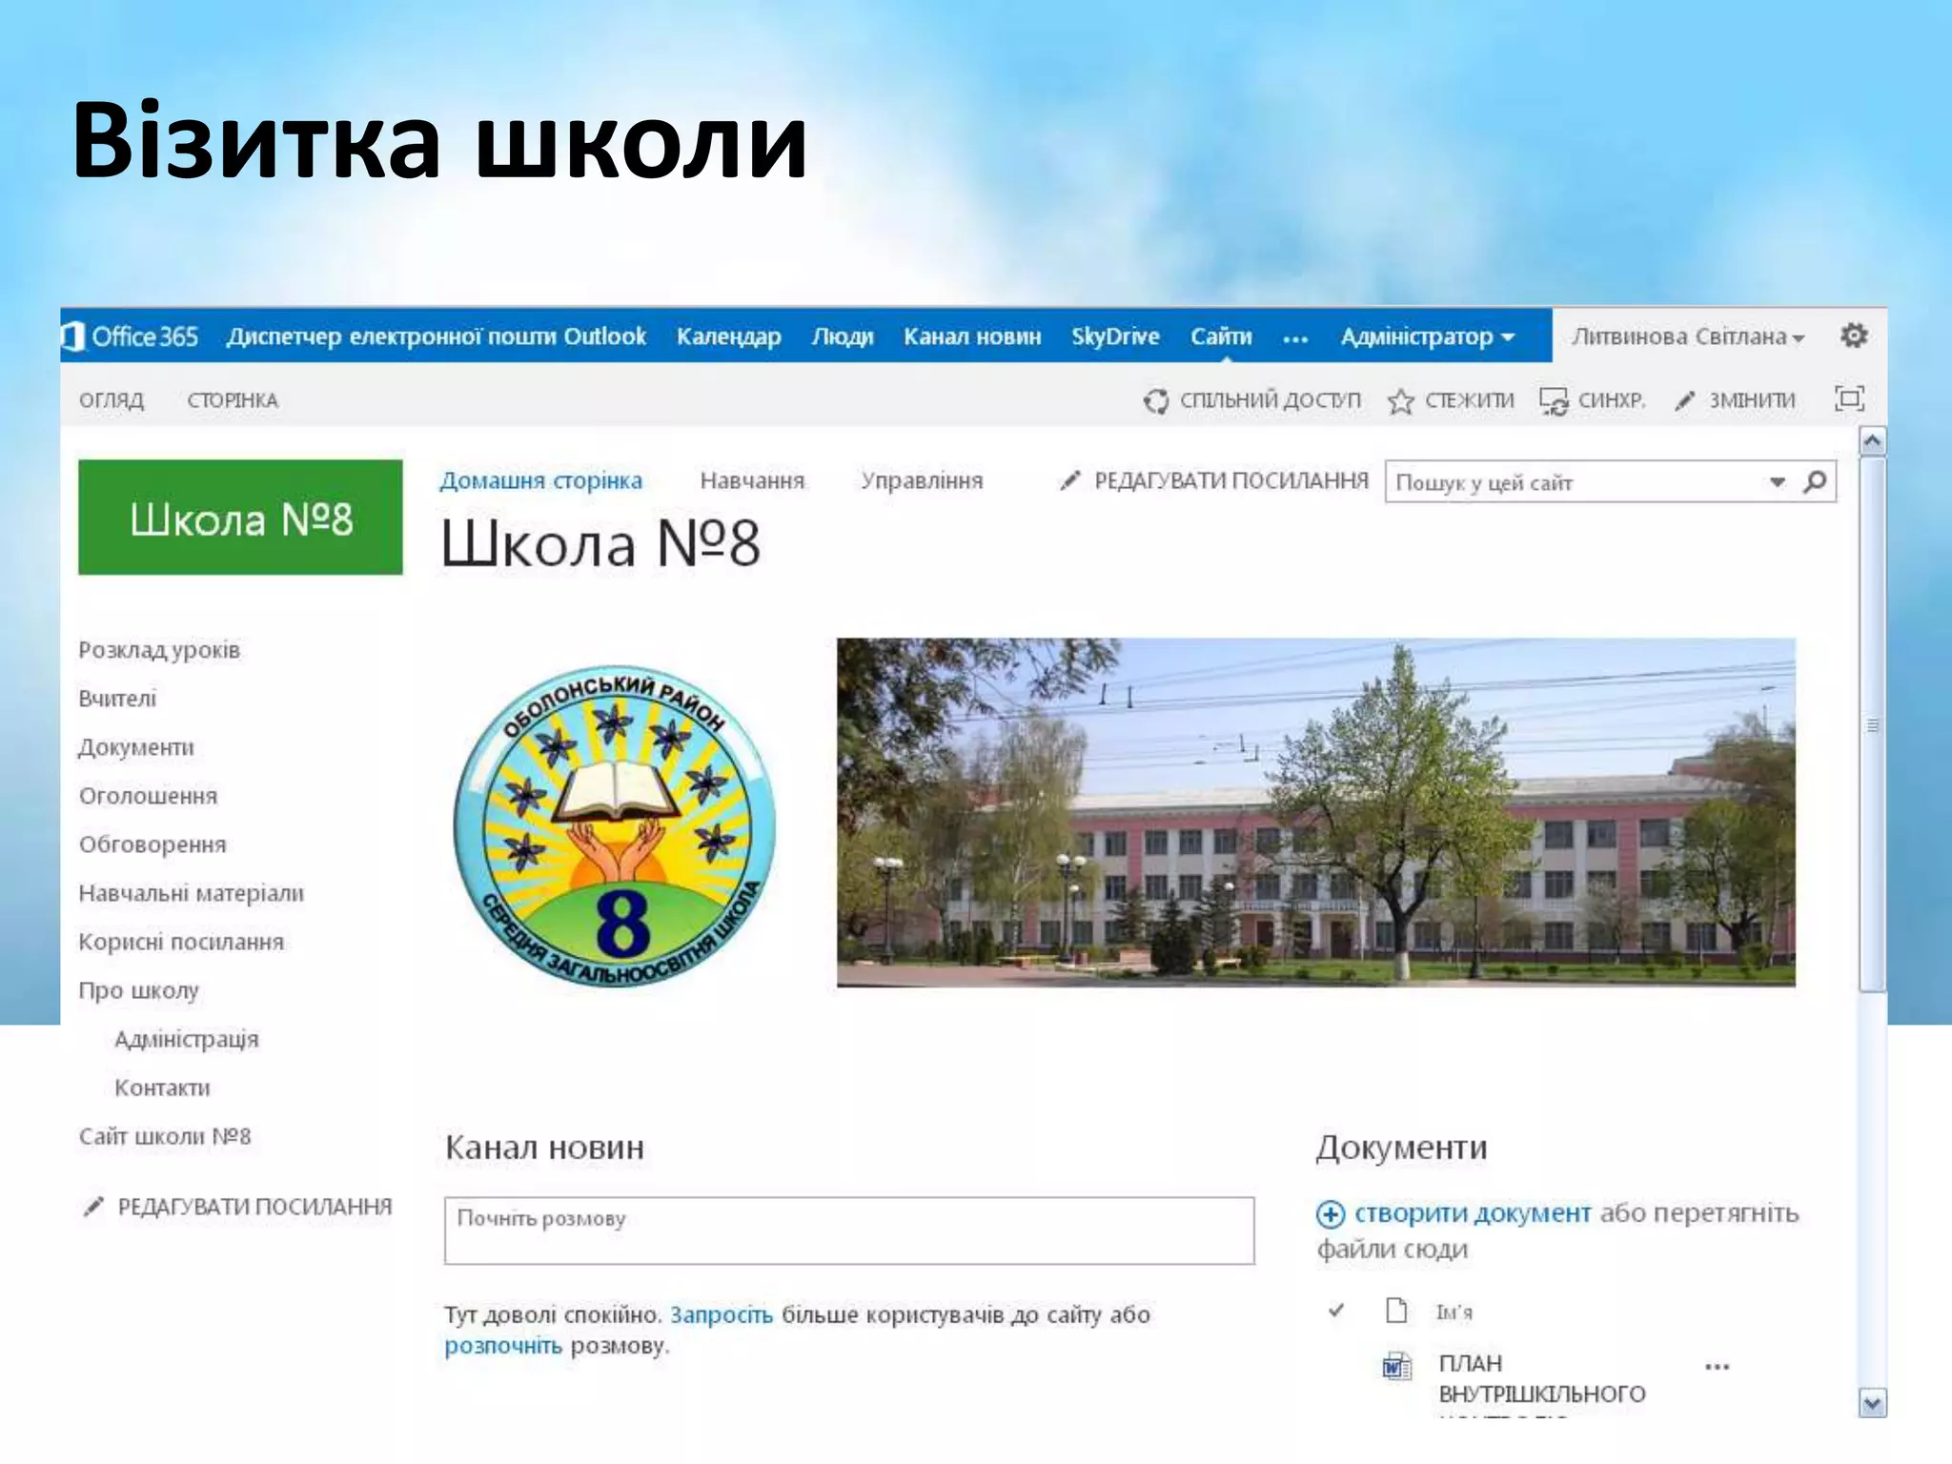This screenshot has height=1464, width=1952.
Task: Click the Office 365 logo
Action: (131, 336)
